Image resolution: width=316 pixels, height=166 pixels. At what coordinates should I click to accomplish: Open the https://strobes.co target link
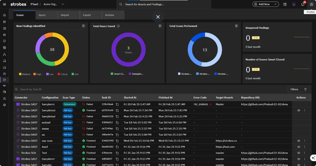click(226, 141)
